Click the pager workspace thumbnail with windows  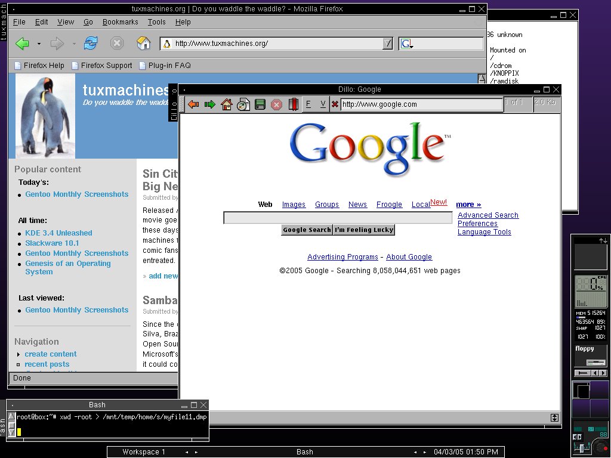pyautogui.click(x=581, y=390)
